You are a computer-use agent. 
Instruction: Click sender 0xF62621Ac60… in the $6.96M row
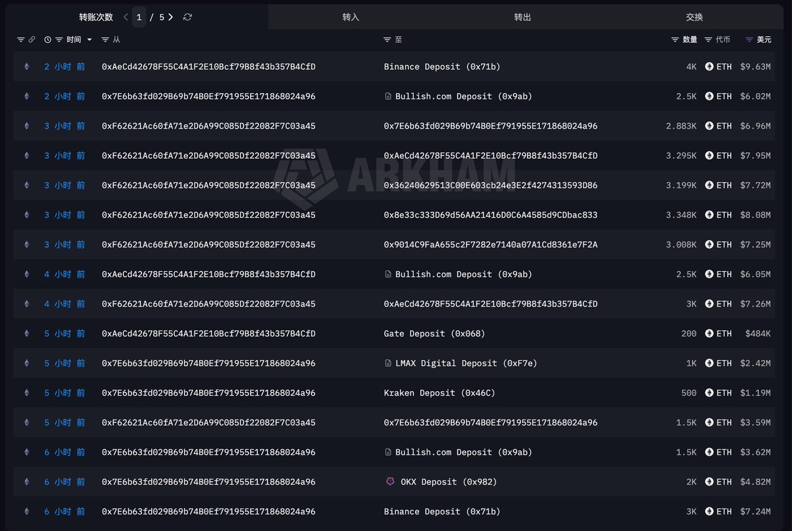(209, 126)
